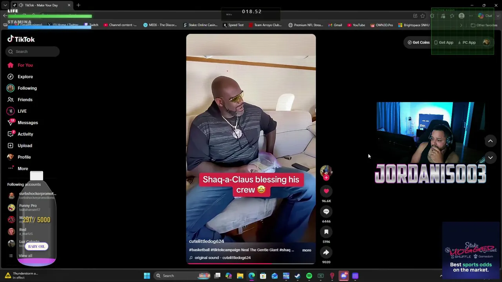502x282 pixels.
Task: Open the Upload page
Action: (20, 146)
